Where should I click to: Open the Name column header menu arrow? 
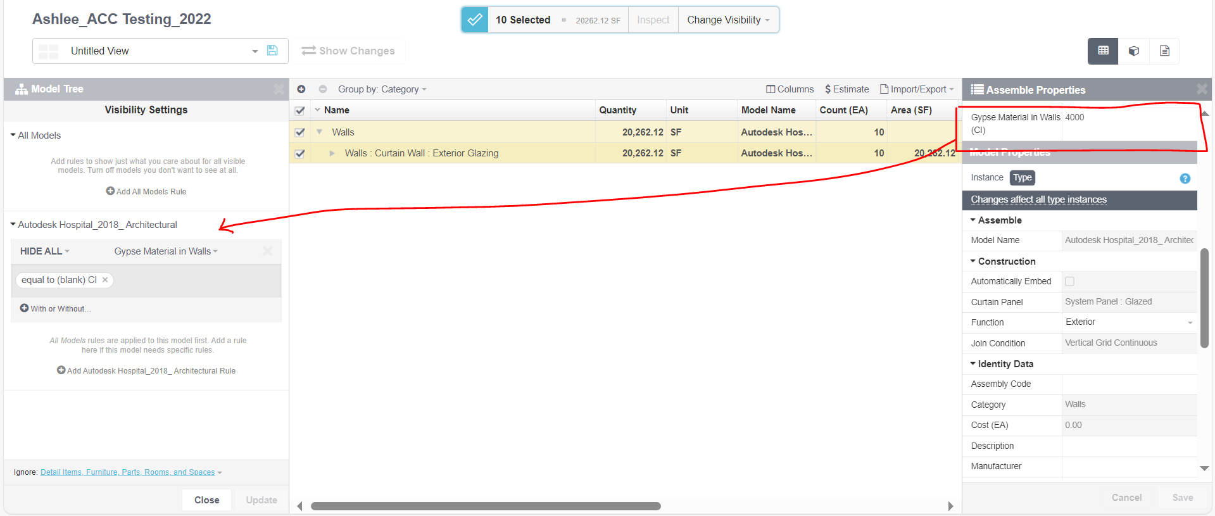click(317, 110)
